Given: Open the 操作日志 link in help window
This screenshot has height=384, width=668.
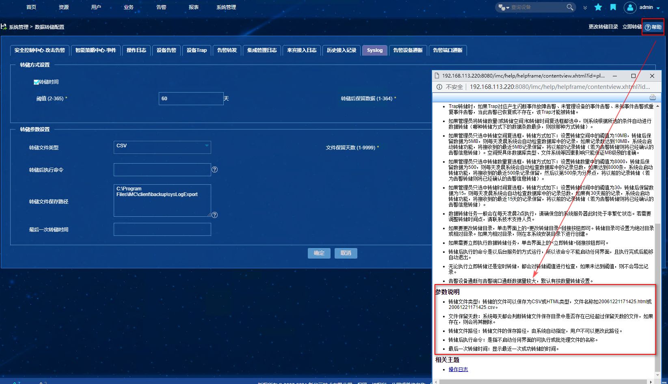Looking at the screenshot, I should [x=458, y=369].
